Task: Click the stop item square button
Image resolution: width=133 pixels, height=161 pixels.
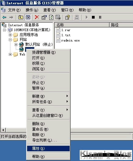Action: 93,17
